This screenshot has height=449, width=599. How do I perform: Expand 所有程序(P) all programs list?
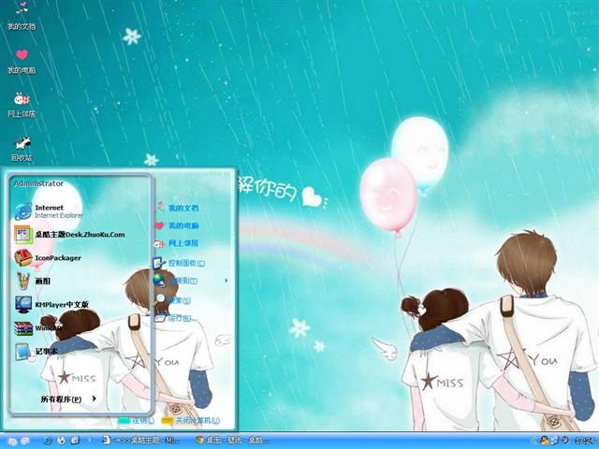click(x=68, y=399)
